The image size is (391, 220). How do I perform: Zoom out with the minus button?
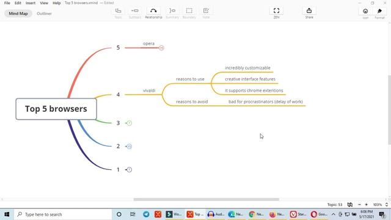point(359,205)
